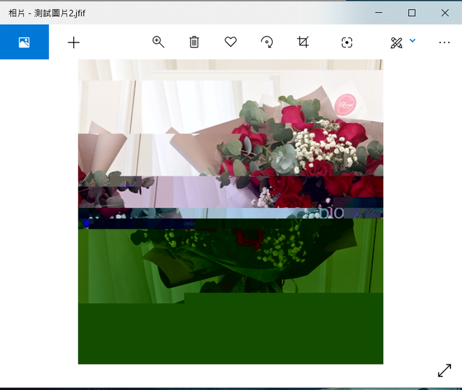
Task: Delete the photo with trash icon
Action: 194,42
